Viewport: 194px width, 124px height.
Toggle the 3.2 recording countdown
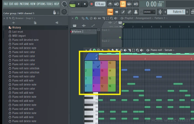(123, 4)
